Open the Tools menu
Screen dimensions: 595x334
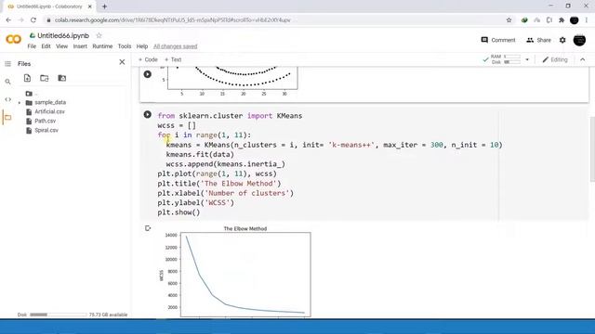click(125, 46)
